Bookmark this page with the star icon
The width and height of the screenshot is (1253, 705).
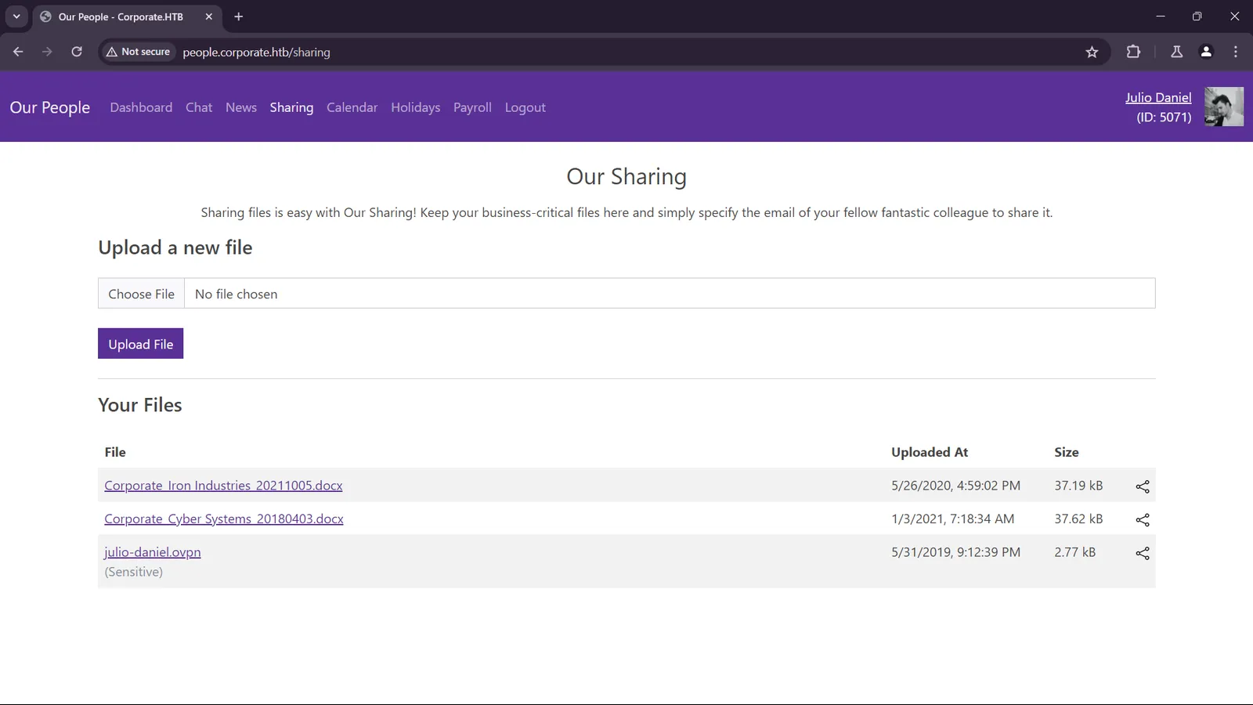1092,52
